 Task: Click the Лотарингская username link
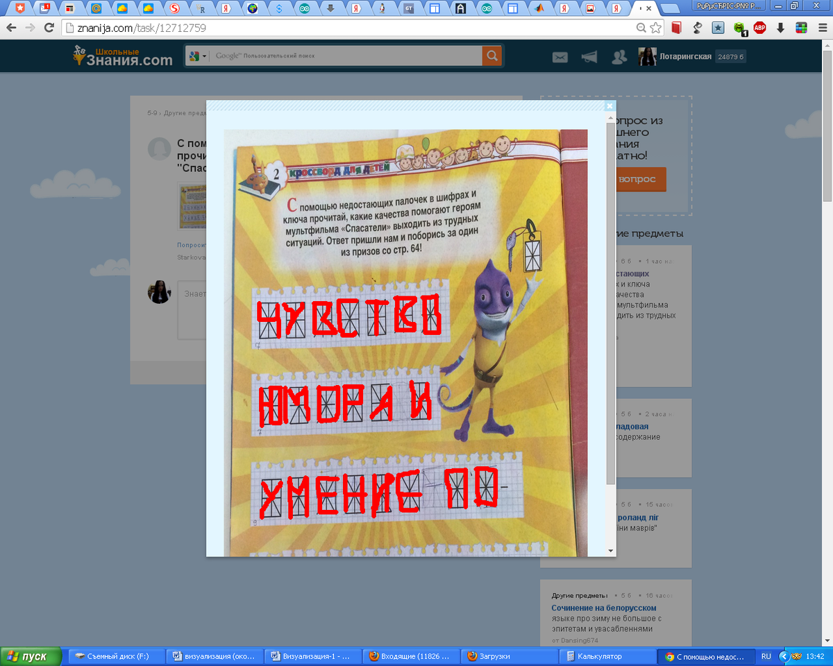point(685,57)
